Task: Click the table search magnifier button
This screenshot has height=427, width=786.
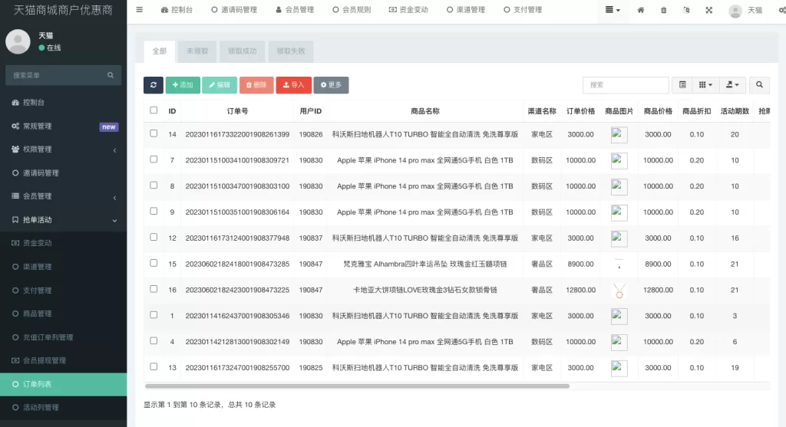Action: (759, 85)
